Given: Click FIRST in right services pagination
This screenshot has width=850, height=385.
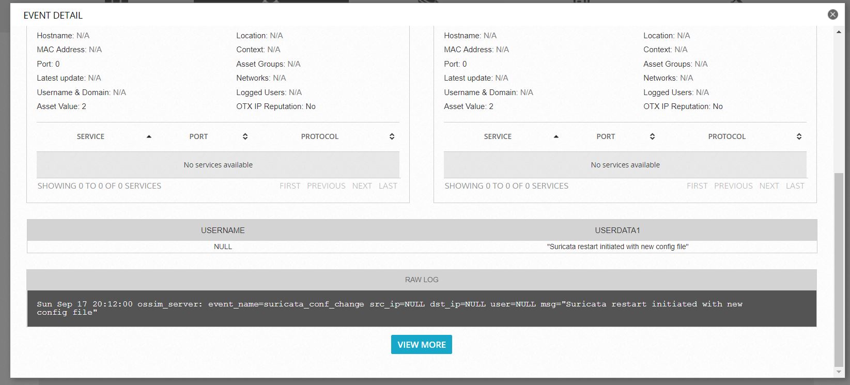Looking at the screenshot, I should [x=697, y=186].
